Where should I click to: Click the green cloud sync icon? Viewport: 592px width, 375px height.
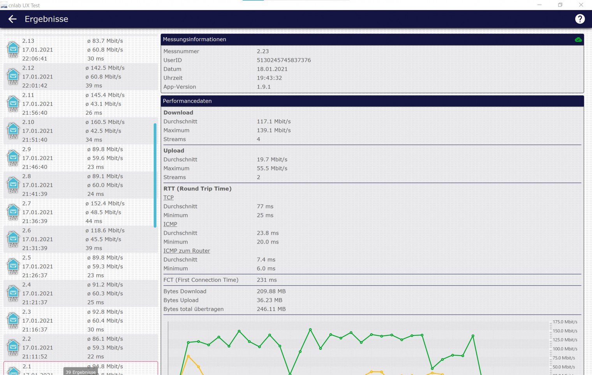[578, 40]
